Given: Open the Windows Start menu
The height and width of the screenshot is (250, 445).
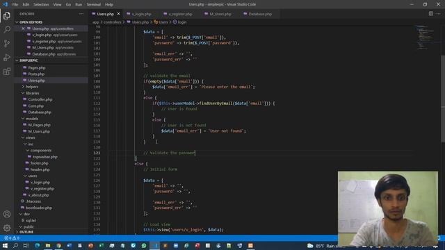Looking at the screenshot, I should coord(5,245).
